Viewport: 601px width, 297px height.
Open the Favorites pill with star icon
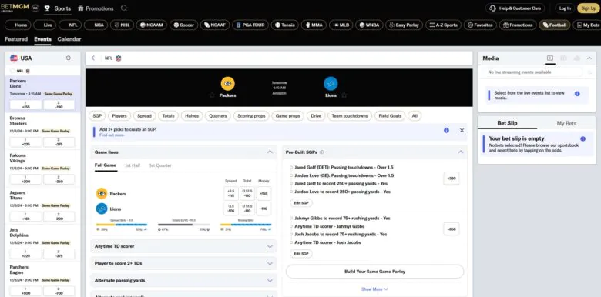tap(480, 25)
